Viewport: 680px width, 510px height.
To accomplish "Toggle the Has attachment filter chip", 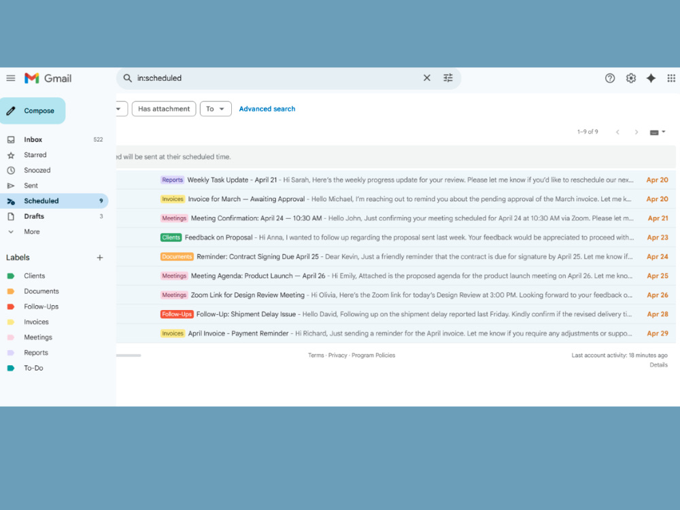I will pyautogui.click(x=164, y=109).
